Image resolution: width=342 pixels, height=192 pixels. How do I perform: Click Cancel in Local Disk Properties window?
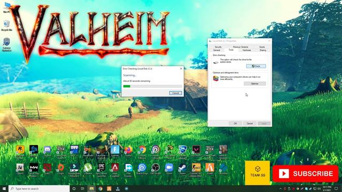[x=250, y=123]
